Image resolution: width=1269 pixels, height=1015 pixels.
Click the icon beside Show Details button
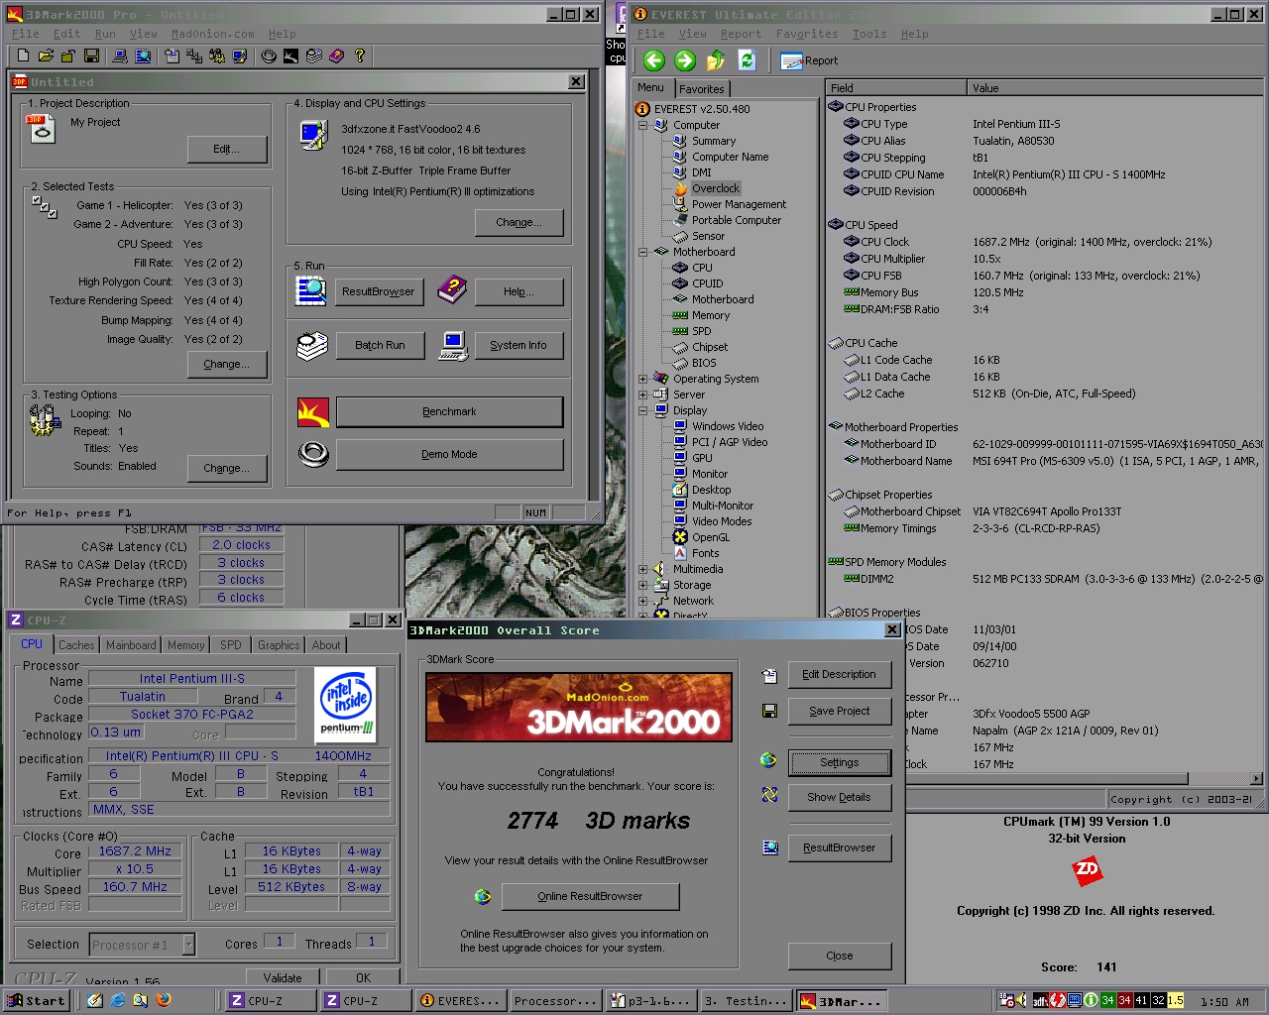[769, 795]
